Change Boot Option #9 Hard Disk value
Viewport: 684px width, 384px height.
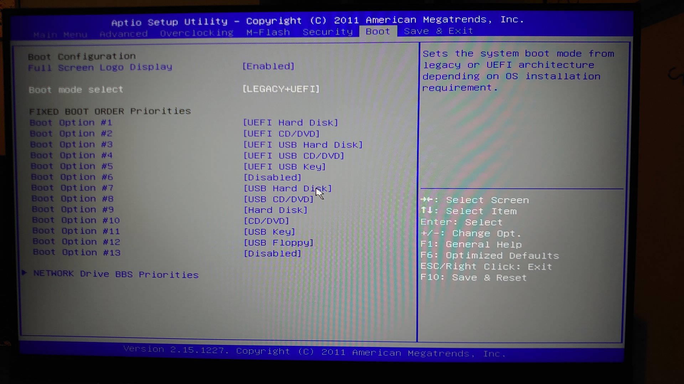[275, 210]
